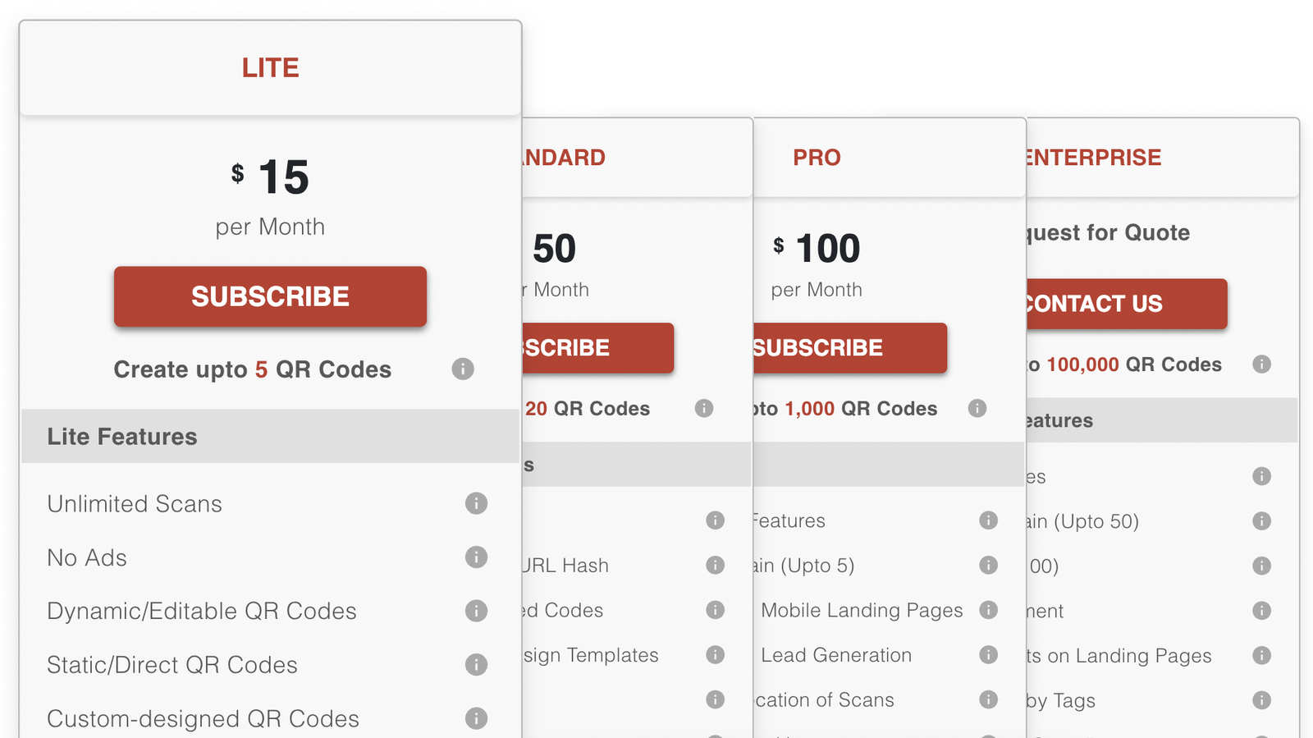View info for Dynamic/Editable QR Codes
The image size is (1313, 738).
coord(477,611)
